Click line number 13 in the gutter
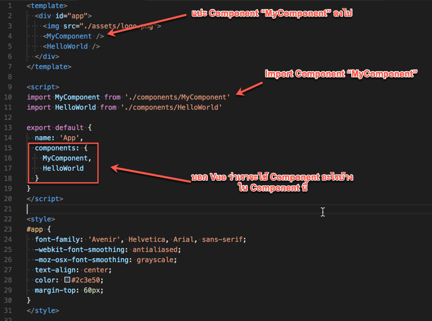The width and height of the screenshot is (432, 321). click(8, 128)
